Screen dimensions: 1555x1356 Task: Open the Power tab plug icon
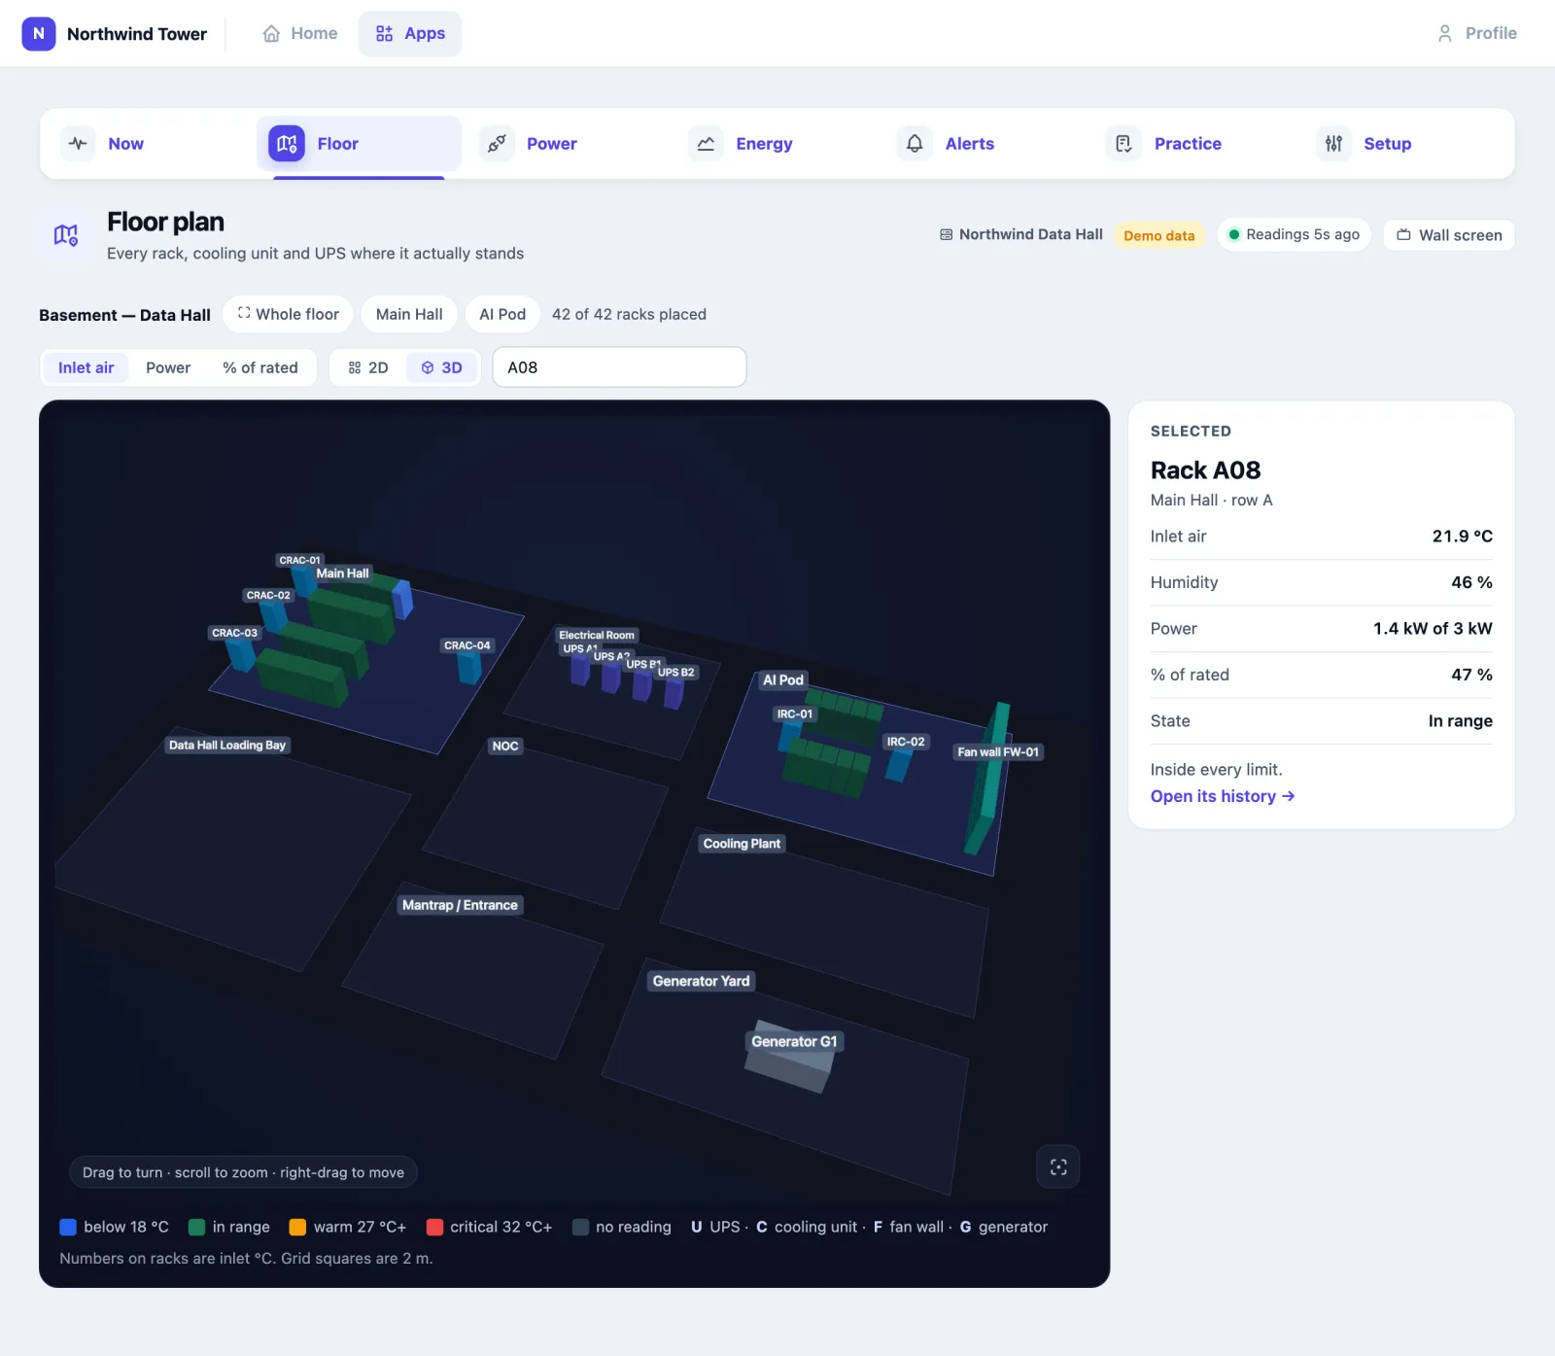[x=497, y=144]
